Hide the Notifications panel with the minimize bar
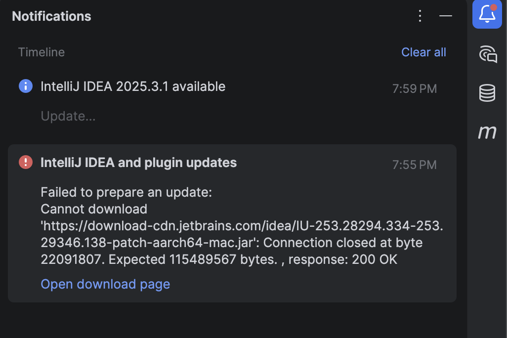The height and width of the screenshot is (338, 507). coord(445,16)
